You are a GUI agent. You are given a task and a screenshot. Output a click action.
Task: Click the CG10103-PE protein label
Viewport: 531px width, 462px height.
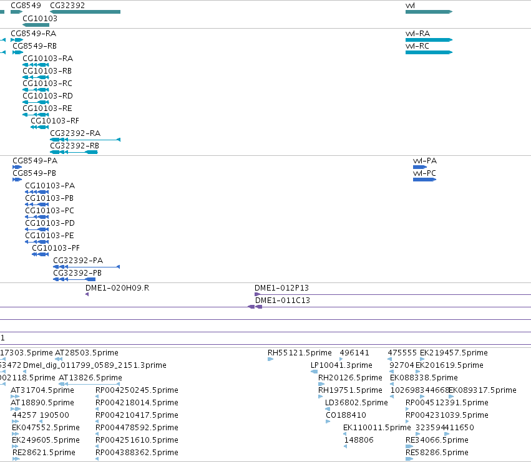[49, 236]
